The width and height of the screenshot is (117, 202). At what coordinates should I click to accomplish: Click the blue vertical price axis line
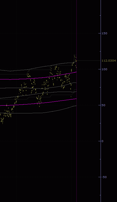click(101, 101)
